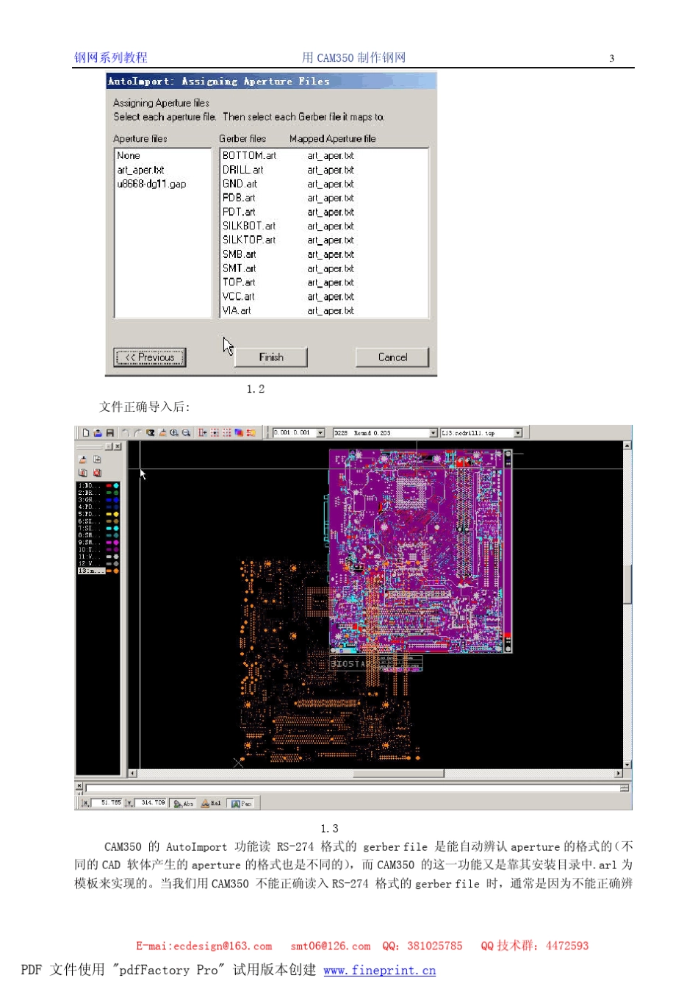Toggle Rel relative coordinate mode
Screen dimensions: 698x989
211,803
